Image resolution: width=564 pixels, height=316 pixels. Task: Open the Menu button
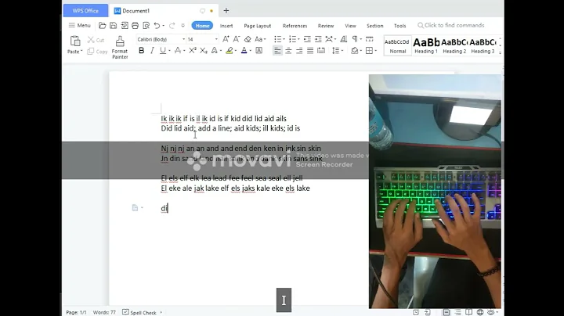pyautogui.click(x=79, y=26)
